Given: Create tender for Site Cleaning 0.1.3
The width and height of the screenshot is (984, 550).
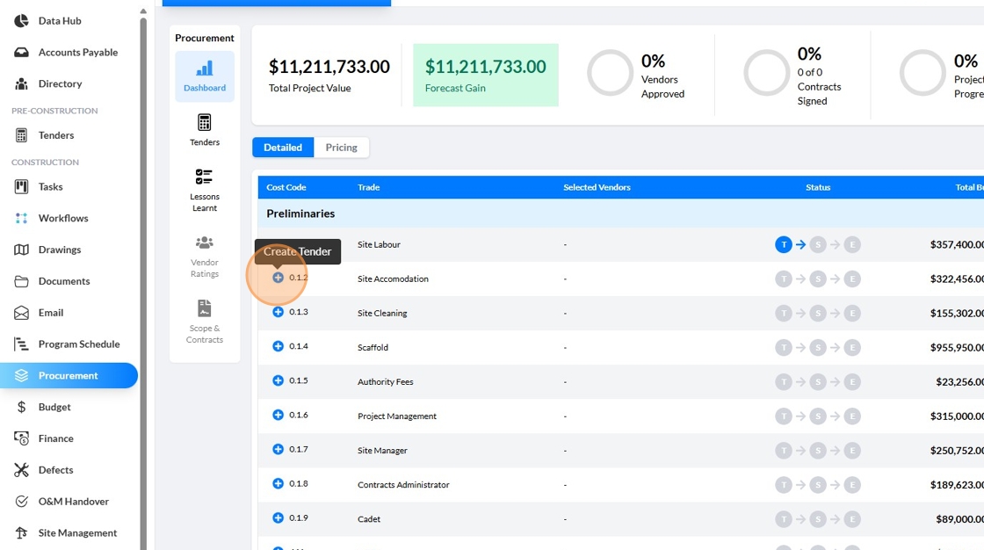Looking at the screenshot, I should 278,311.
